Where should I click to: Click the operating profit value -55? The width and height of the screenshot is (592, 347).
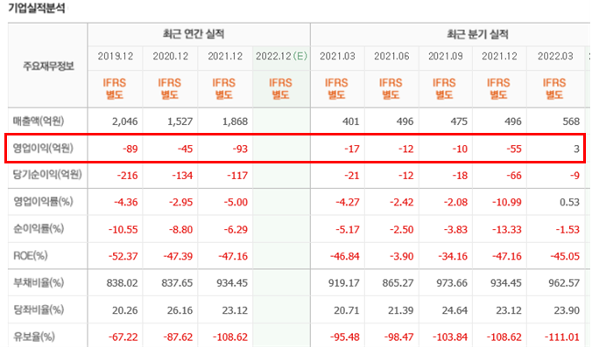tap(514, 149)
